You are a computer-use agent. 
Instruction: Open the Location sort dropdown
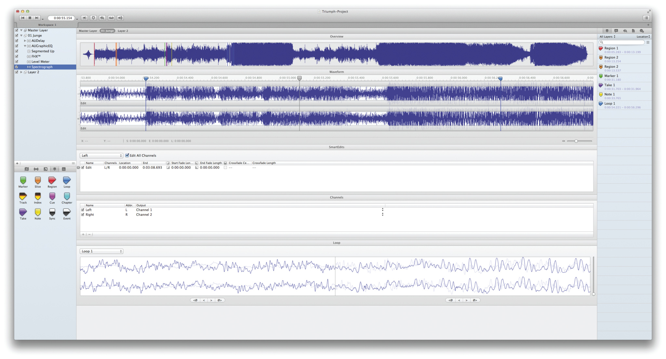point(643,37)
